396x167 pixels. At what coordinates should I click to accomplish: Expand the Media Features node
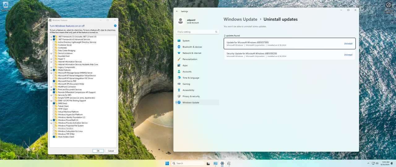pos(51,70)
